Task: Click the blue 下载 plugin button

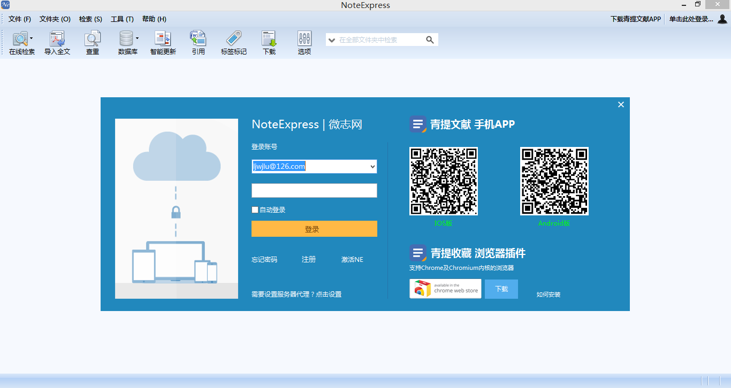Action: point(501,289)
